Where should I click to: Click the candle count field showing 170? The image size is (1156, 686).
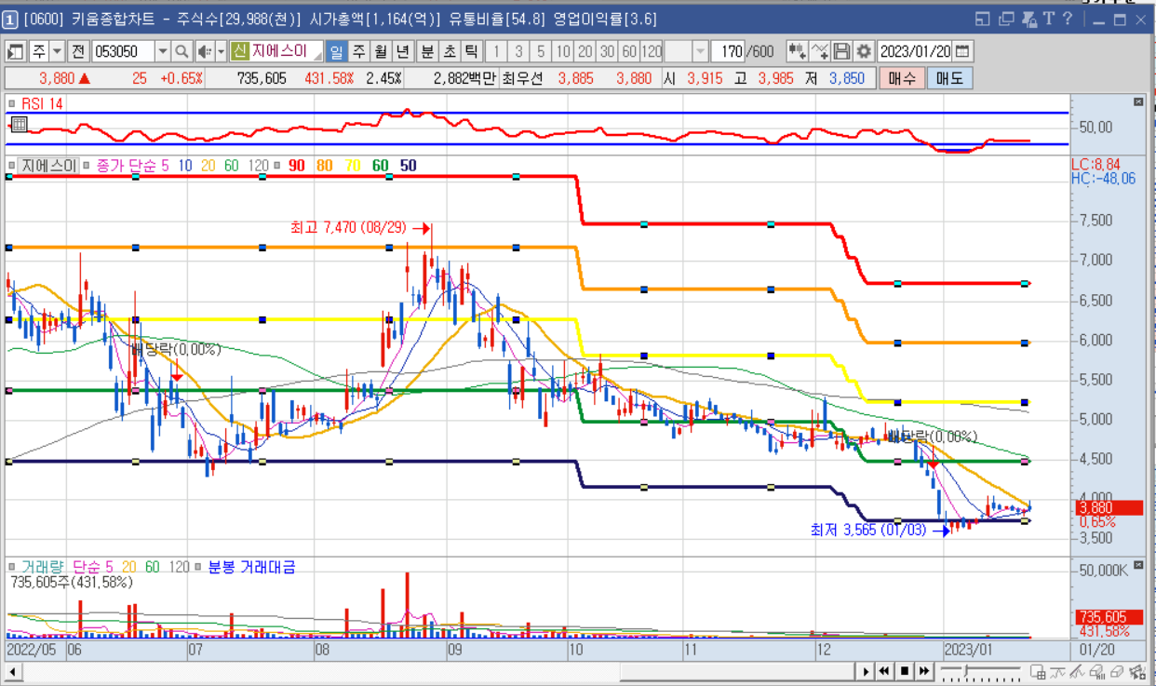(x=728, y=51)
